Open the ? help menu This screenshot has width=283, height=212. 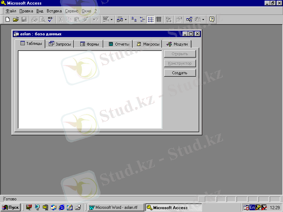click(96, 11)
